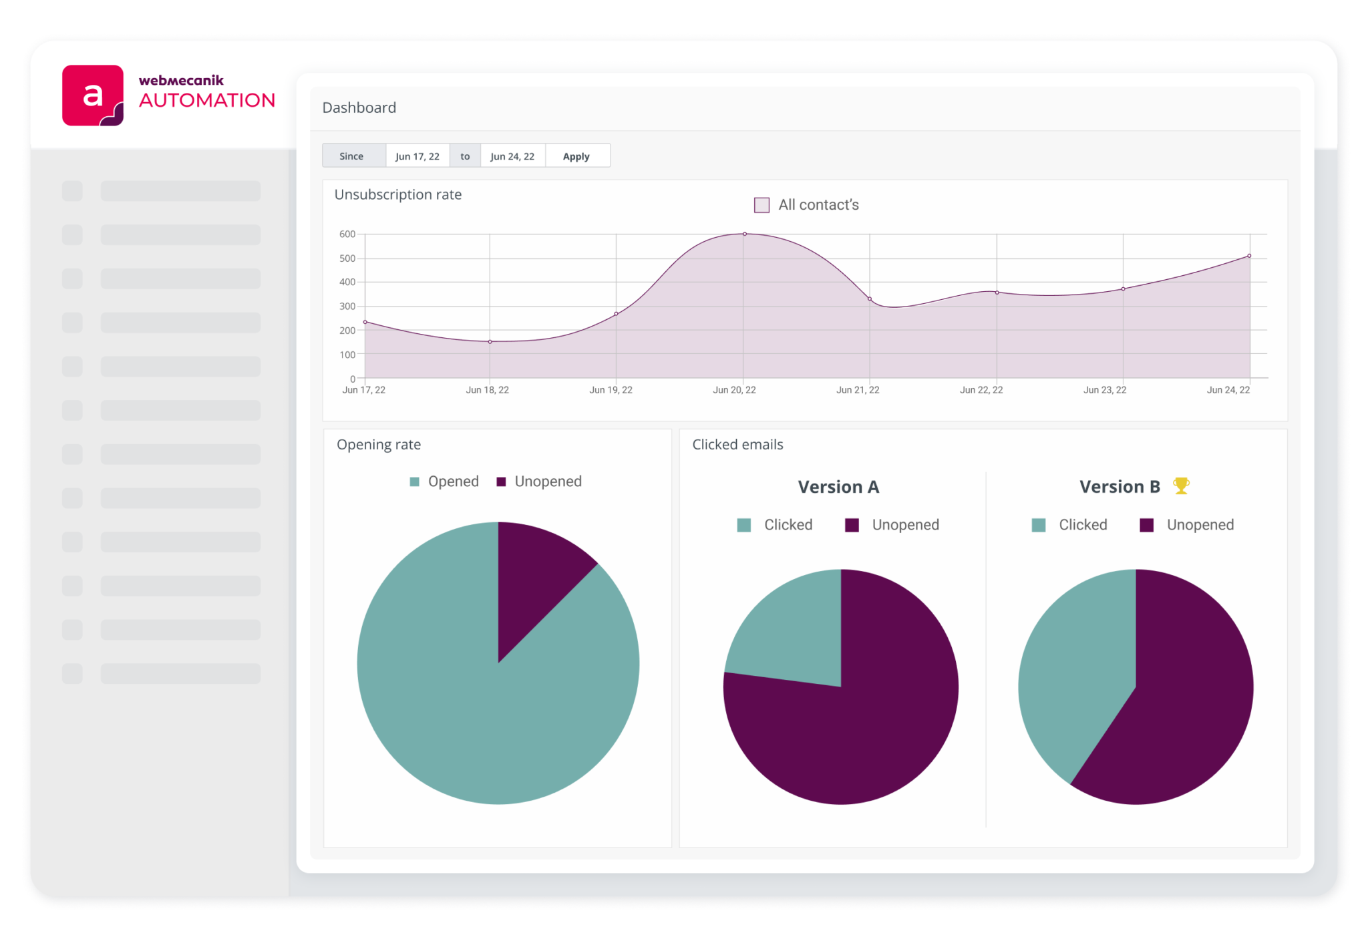Open the start date Jun 17, 22 picker
The image size is (1368, 937).
point(417,156)
